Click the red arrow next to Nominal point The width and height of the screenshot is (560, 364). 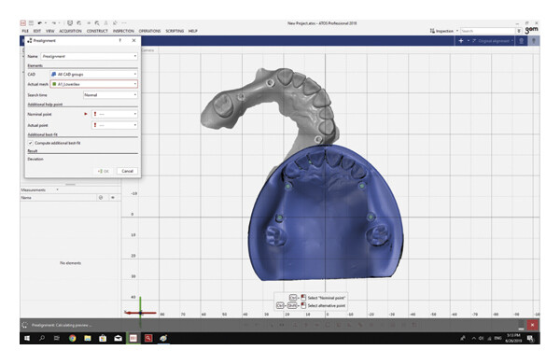86,114
